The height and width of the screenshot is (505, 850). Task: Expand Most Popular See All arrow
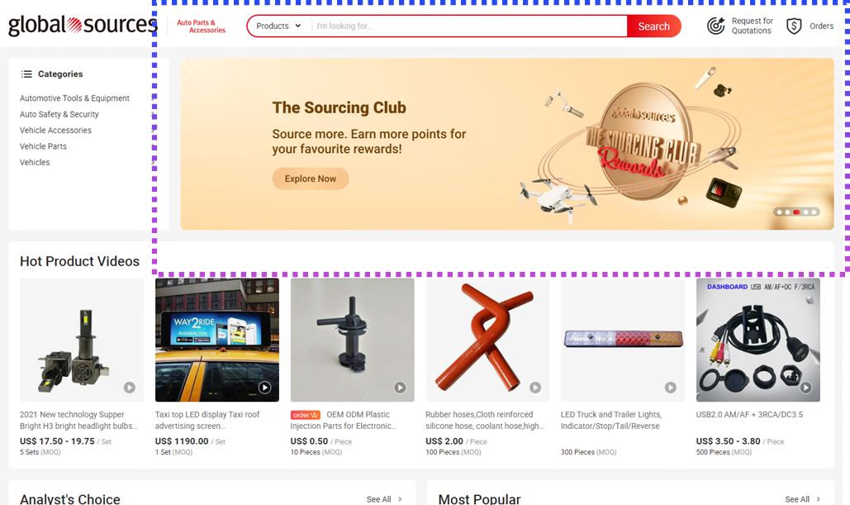click(x=819, y=499)
